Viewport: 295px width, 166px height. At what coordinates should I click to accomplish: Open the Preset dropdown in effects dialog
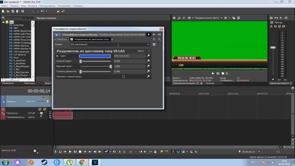[110, 45]
